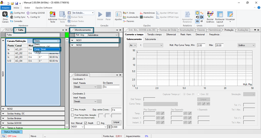Open Avaliações option in ribbon

pos(147,17)
